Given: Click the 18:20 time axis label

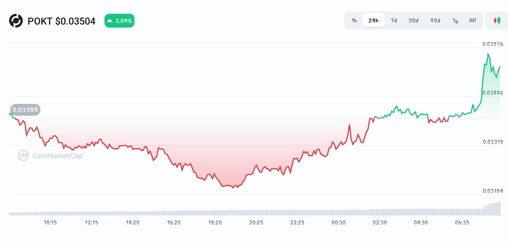Looking at the screenshot, I should pos(215,223).
